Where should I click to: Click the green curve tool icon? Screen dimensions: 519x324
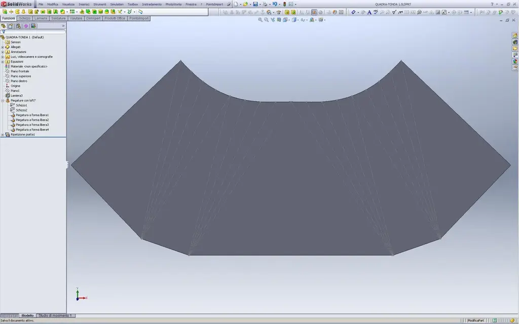pyautogui.click(x=130, y=12)
